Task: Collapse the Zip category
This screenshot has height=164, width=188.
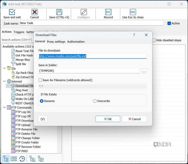Action: (x=4, y=68)
